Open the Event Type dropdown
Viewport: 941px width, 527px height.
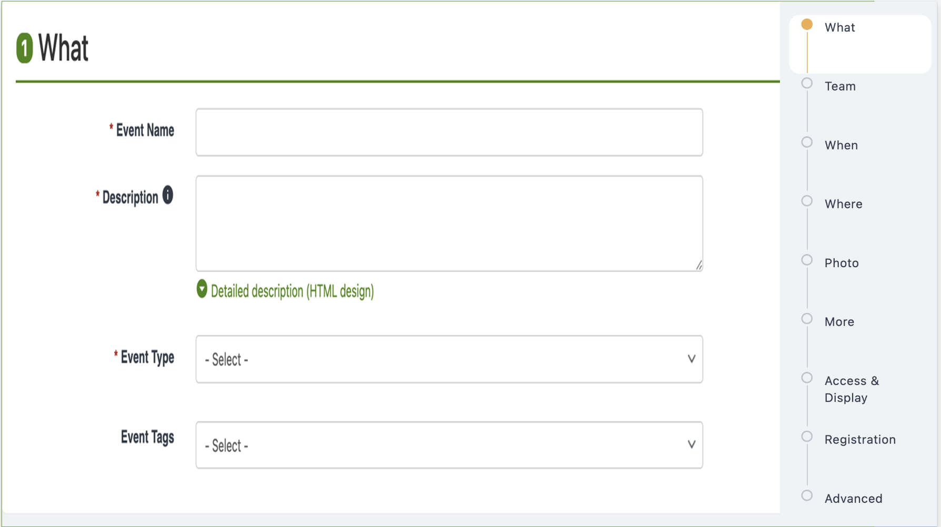point(449,359)
